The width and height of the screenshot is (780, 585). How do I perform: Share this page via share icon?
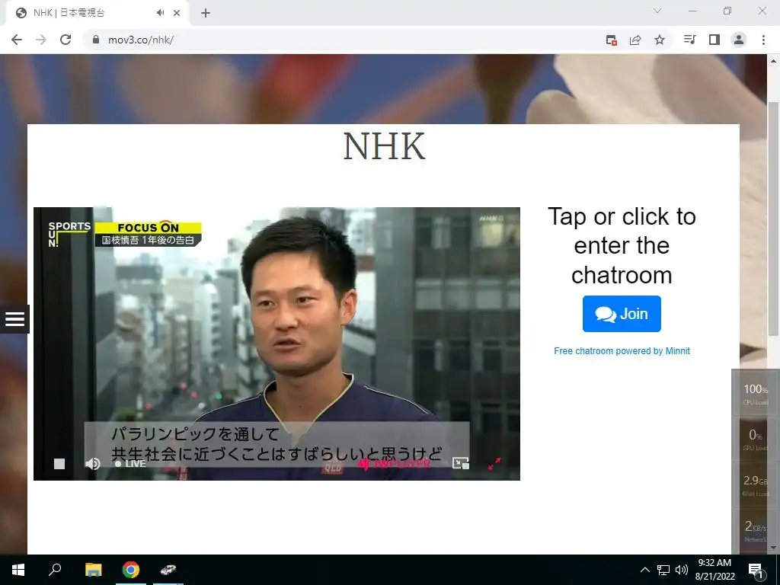pos(635,40)
